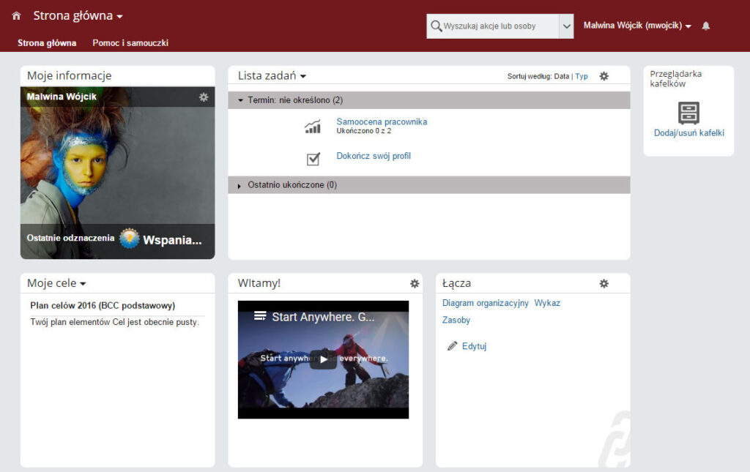Click the Samoocena pracownika chart icon
Image resolution: width=750 pixels, height=472 pixels.
(x=313, y=127)
